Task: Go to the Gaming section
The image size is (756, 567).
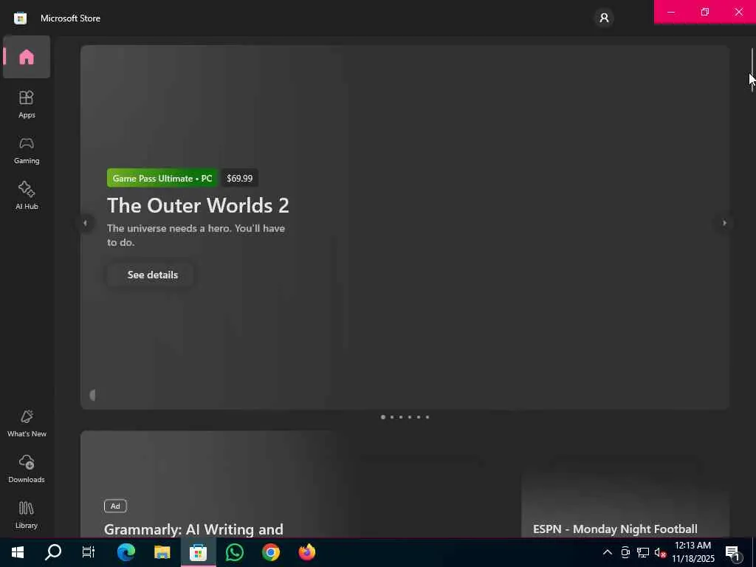Action: (x=27, y=150)
